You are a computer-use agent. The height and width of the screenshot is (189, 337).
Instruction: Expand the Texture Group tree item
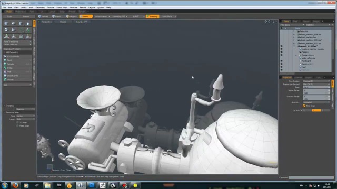click(x=296, y=55)
